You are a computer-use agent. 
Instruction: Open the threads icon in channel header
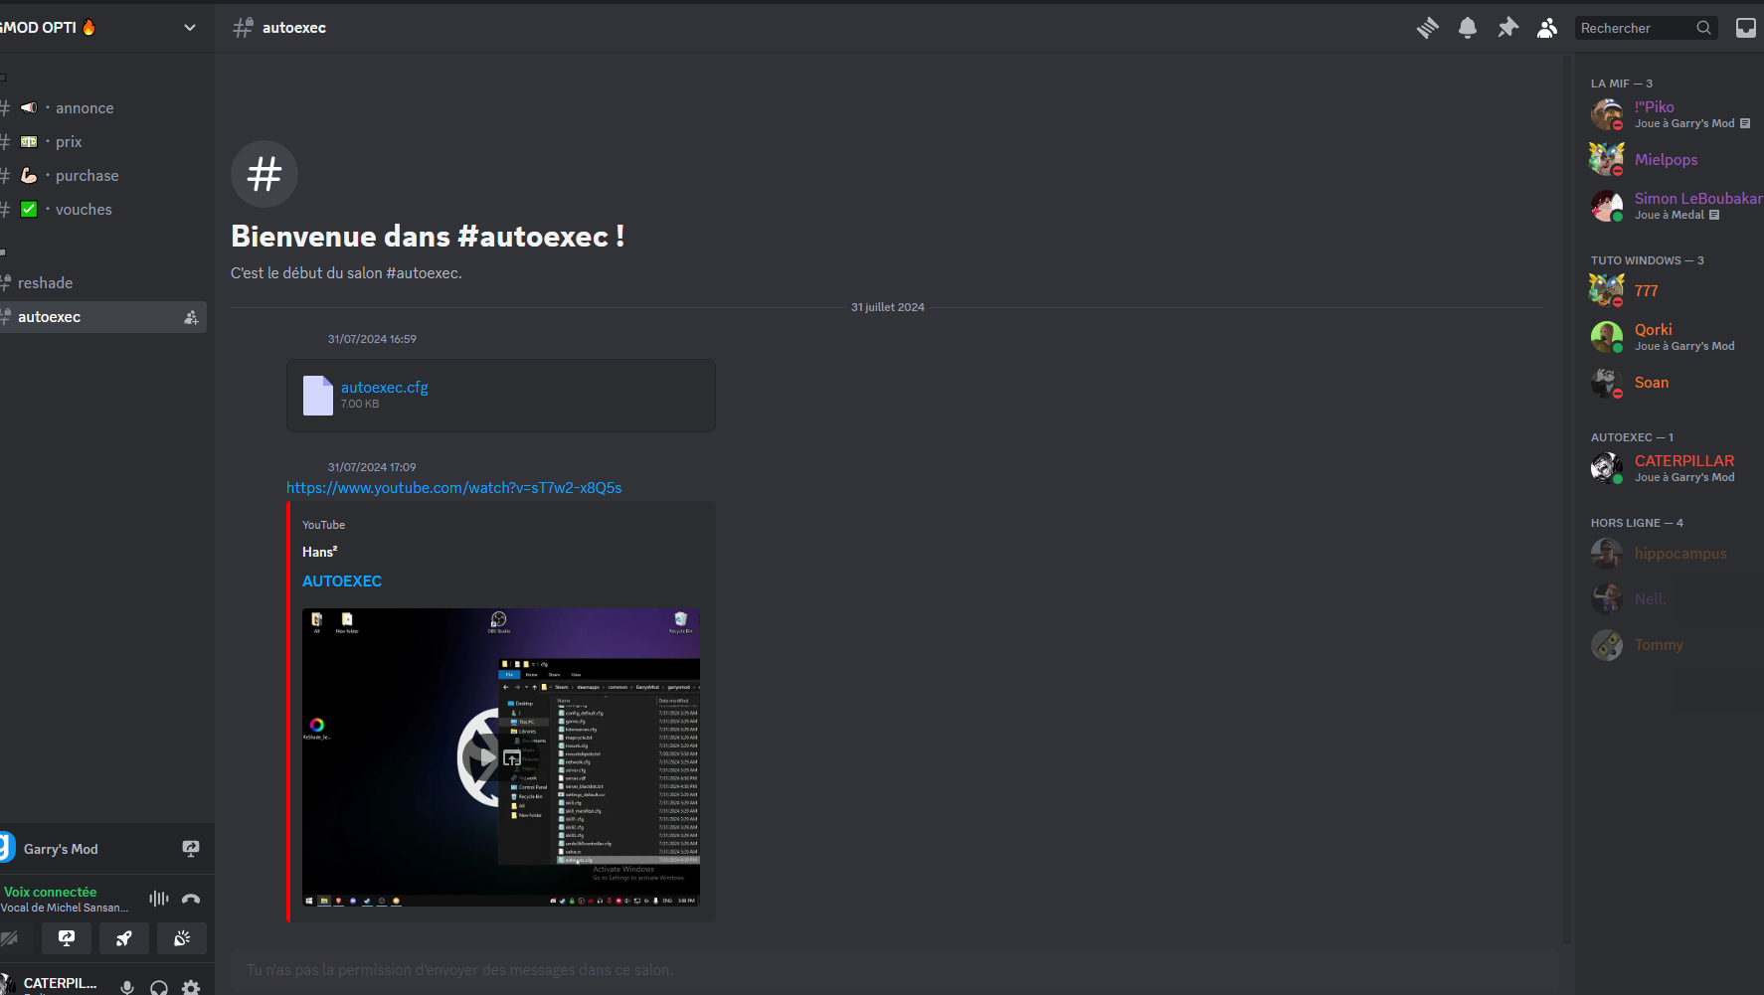pyautogui.click(x=1428, y=28)
